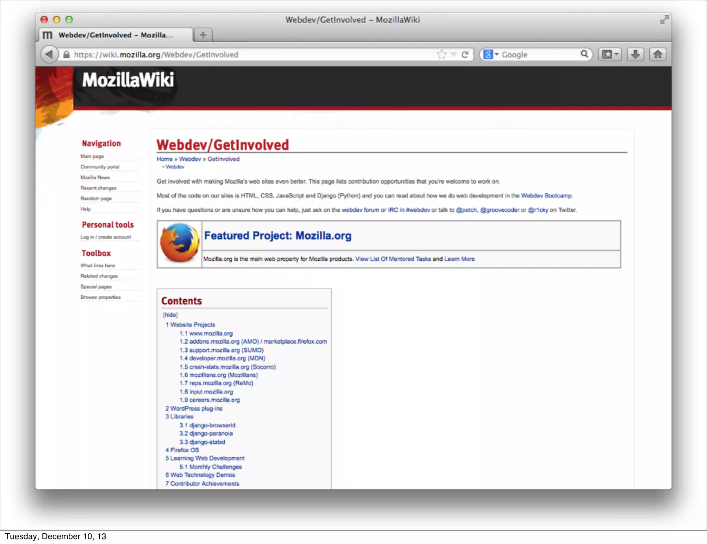Click the Google search input field
This screenshot has width=707, height=544.
click(x=539, y=55)
